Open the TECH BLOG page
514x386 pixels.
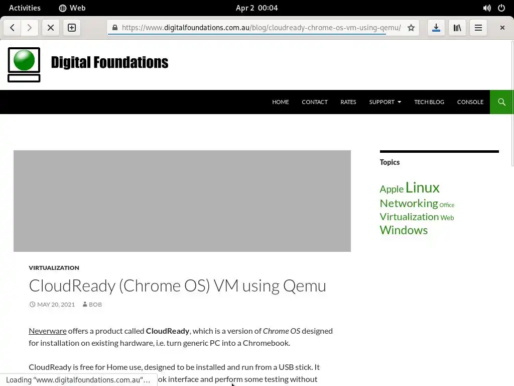click(429, 102)
